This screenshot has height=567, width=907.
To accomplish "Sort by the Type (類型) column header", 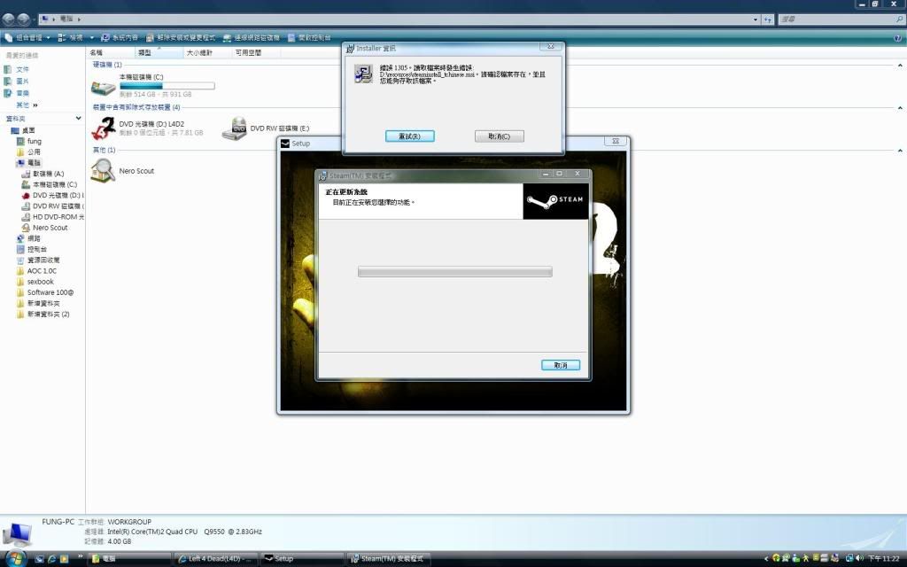I will [x=159, y=52].
